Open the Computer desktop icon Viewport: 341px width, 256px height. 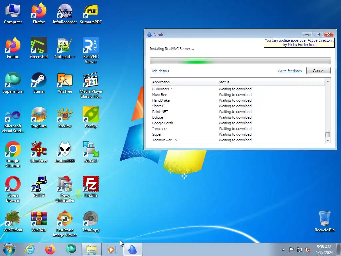coord(13,14)
